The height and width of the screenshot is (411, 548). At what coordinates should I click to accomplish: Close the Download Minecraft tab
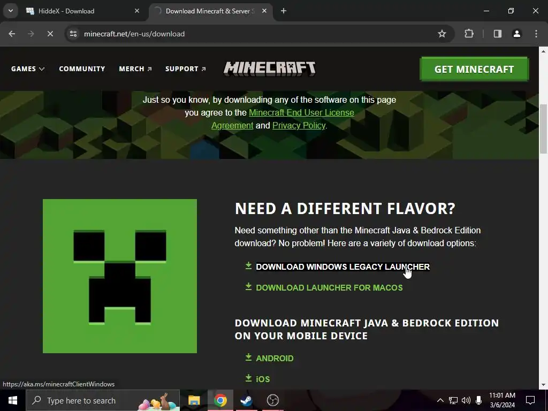click(x=264, y=11)
